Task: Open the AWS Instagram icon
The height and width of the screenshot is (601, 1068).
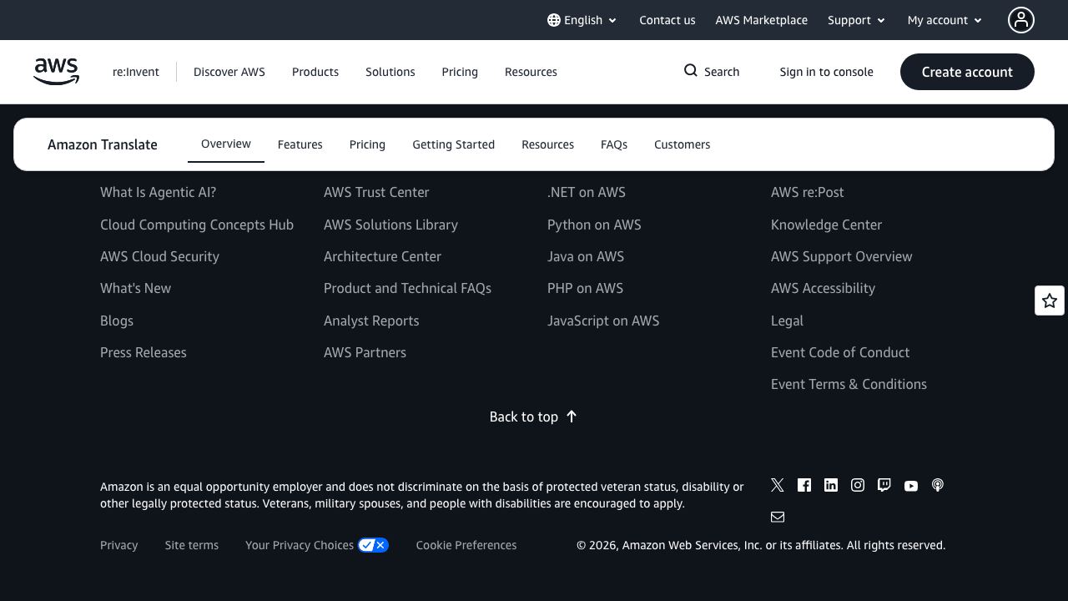Action: [x=858, y=485]
